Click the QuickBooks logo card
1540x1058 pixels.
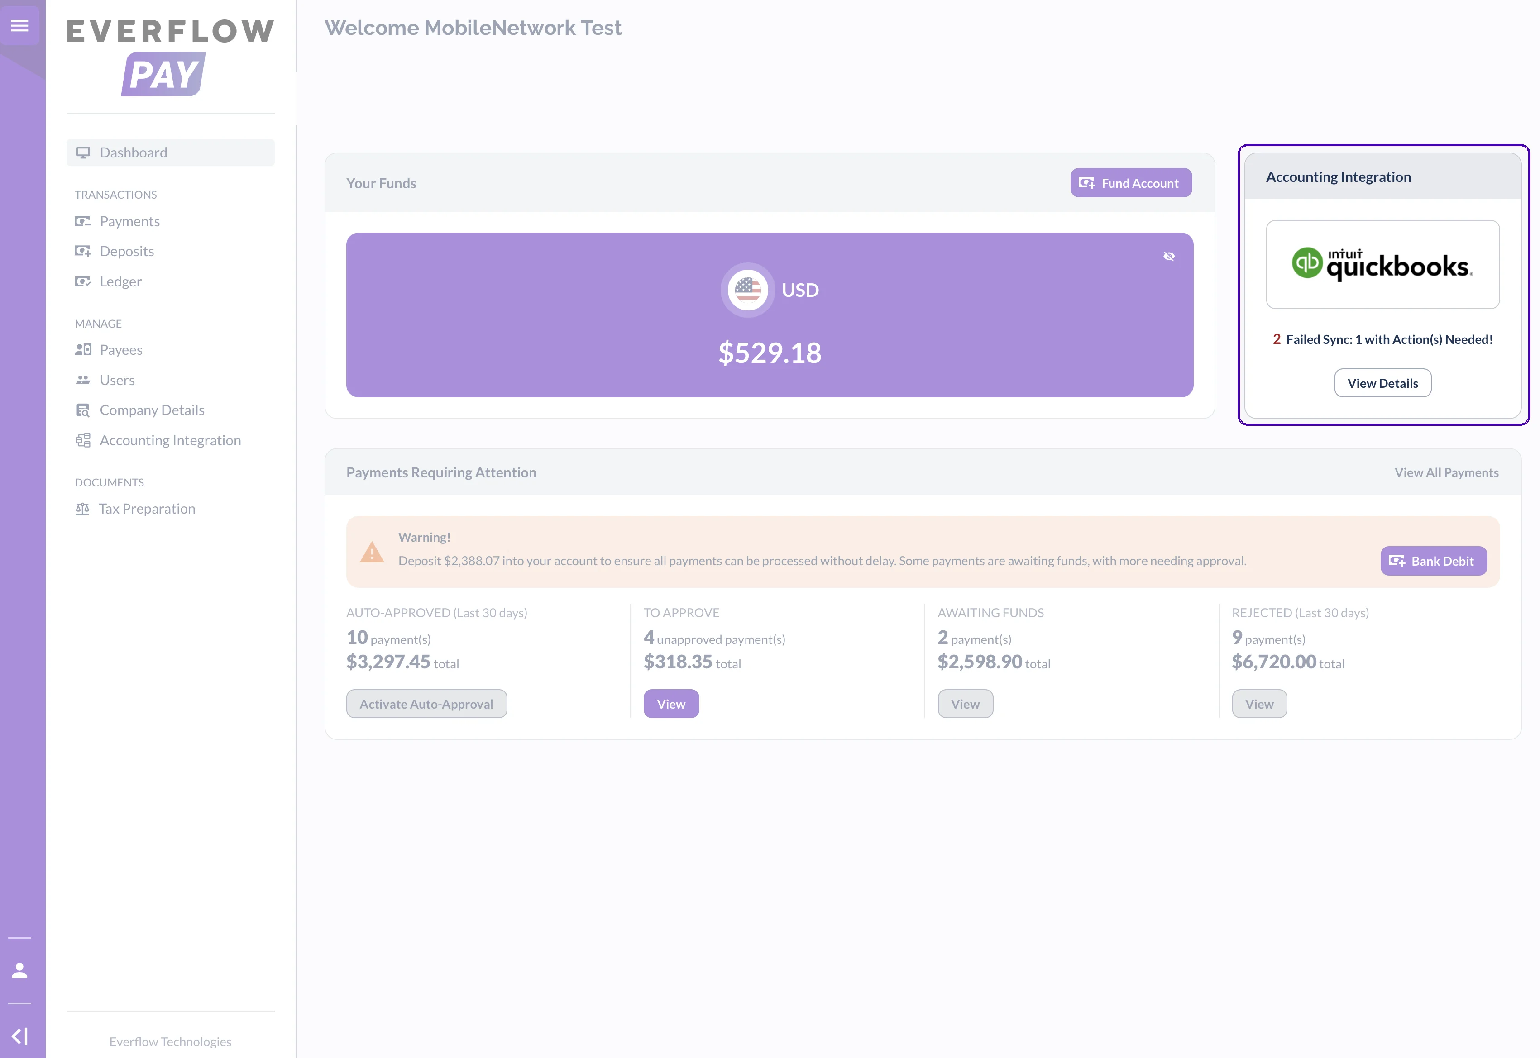[1383, 264]
